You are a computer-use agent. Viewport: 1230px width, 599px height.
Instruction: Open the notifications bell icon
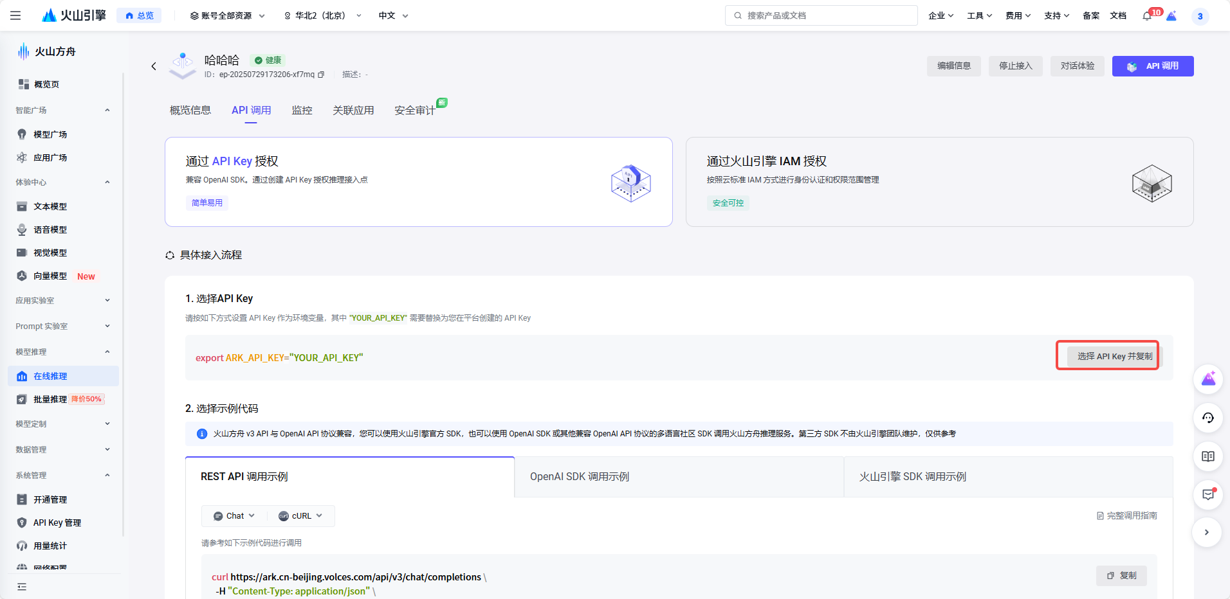[x=1147, y=16]
